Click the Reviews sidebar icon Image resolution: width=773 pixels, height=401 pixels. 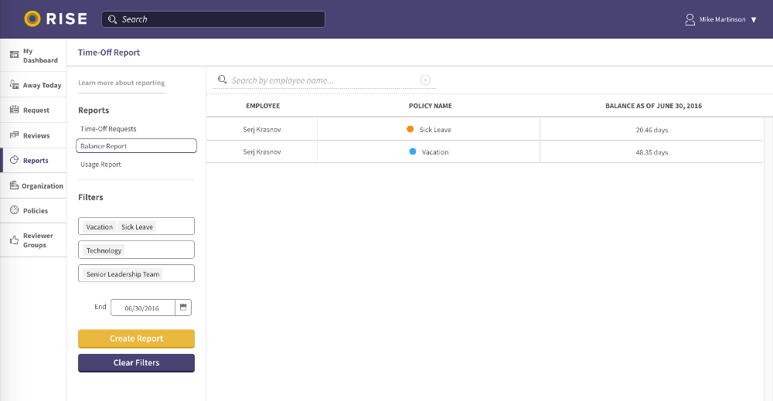pos(14,135)
